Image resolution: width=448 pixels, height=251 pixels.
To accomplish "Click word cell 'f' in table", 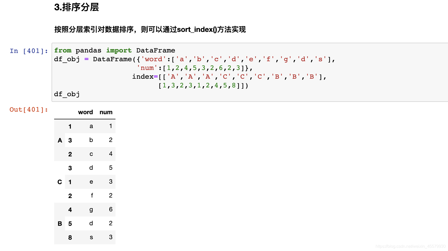I will [92, 195].
